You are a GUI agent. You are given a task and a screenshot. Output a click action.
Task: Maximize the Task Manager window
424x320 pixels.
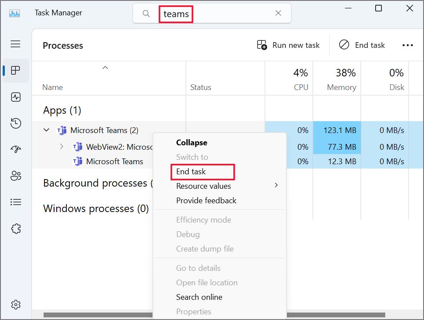click(379, 8)
